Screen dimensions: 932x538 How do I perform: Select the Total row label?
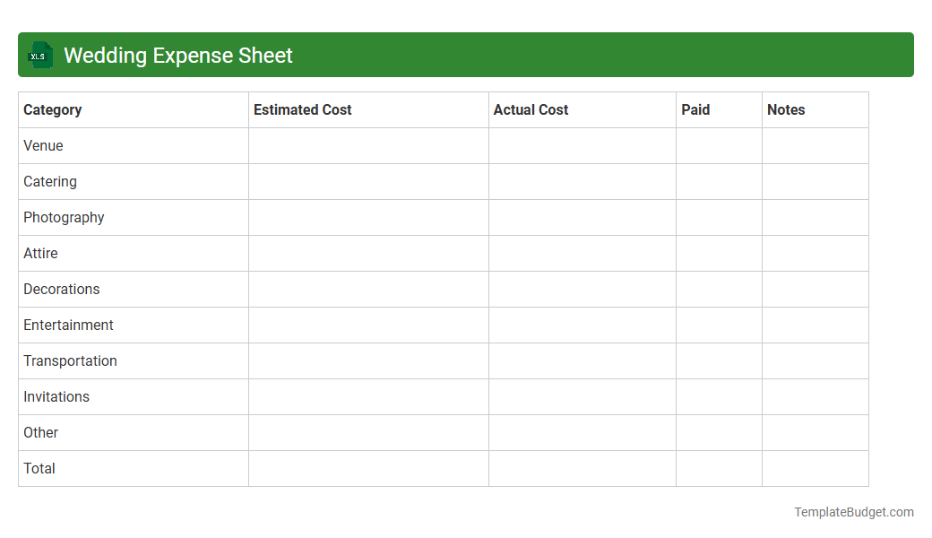coord(39,468)
